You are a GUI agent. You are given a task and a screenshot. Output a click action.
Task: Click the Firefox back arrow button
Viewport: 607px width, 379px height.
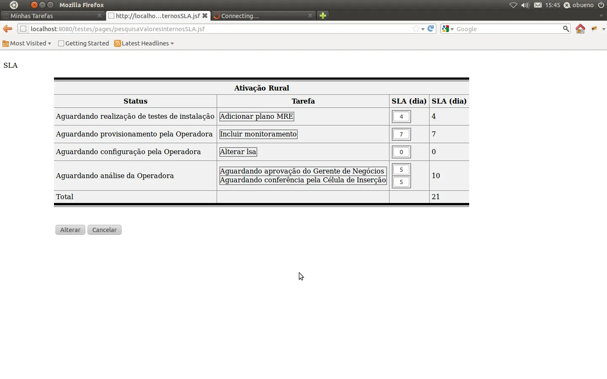point(8,29)
